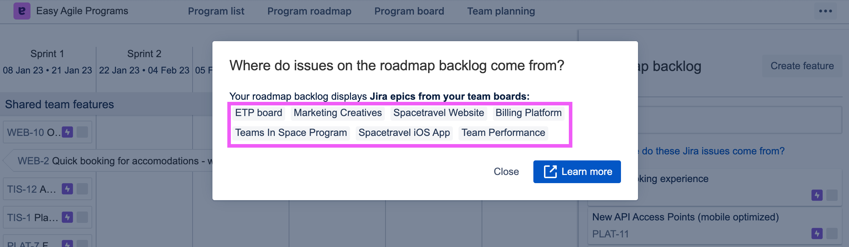Close the roadmap backlog dialog
This screenshot has height=247, width=849.
[x=506, y=172]
